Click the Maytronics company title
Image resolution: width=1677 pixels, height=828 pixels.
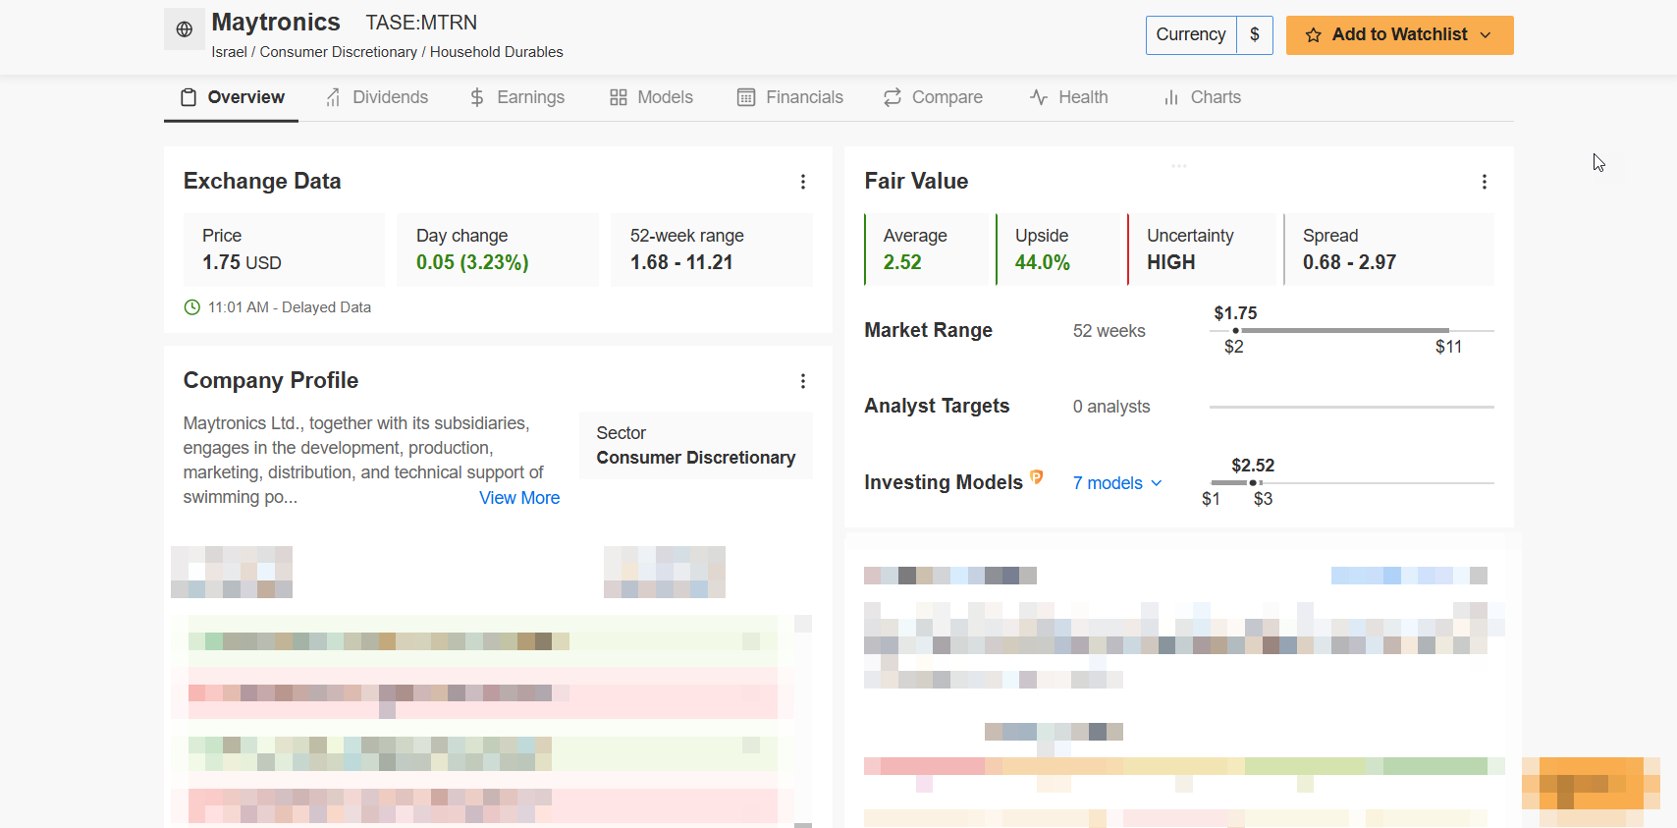(x=276, y=23)
